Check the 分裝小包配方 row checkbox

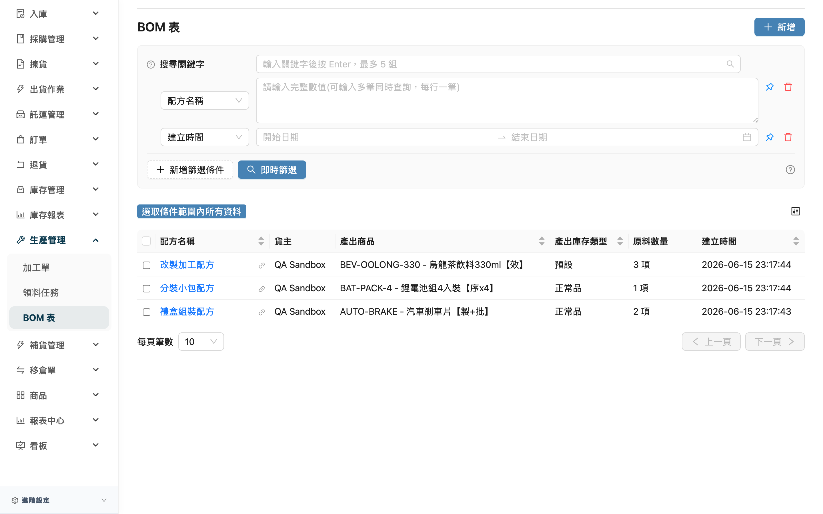point(147,289)
